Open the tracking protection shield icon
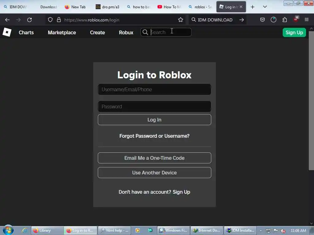Viewport: 314px width, 235px height. [50, 20]
